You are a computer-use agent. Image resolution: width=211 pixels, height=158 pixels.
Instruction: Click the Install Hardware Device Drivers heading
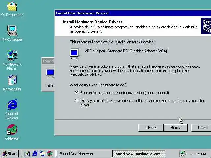[x=92, y=22]
